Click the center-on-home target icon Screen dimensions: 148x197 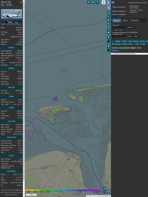click(109, 12)
